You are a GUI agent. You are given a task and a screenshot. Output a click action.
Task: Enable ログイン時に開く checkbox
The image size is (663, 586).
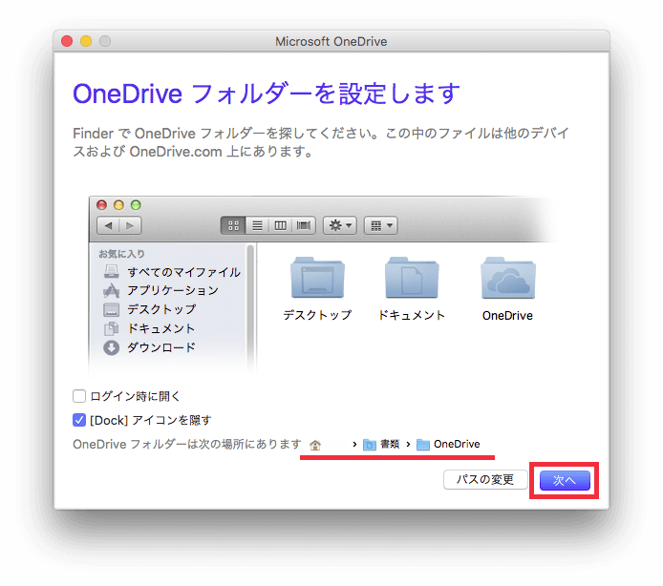pos(79,396)
